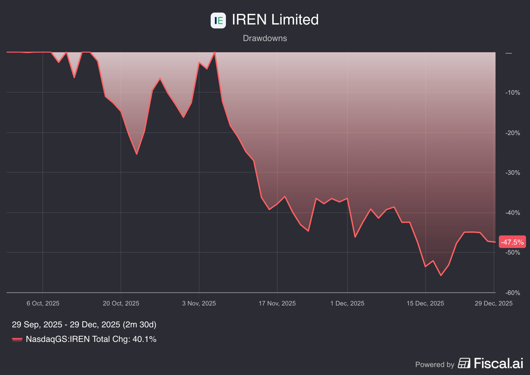Click the -10% y-axis label
The image size is (530, 375).
click(x=513, y=93)
